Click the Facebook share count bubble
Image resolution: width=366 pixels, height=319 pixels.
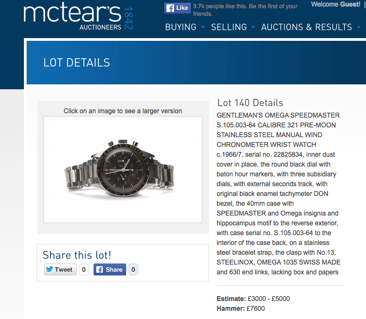pyautogui.click(x=133, y=269)
